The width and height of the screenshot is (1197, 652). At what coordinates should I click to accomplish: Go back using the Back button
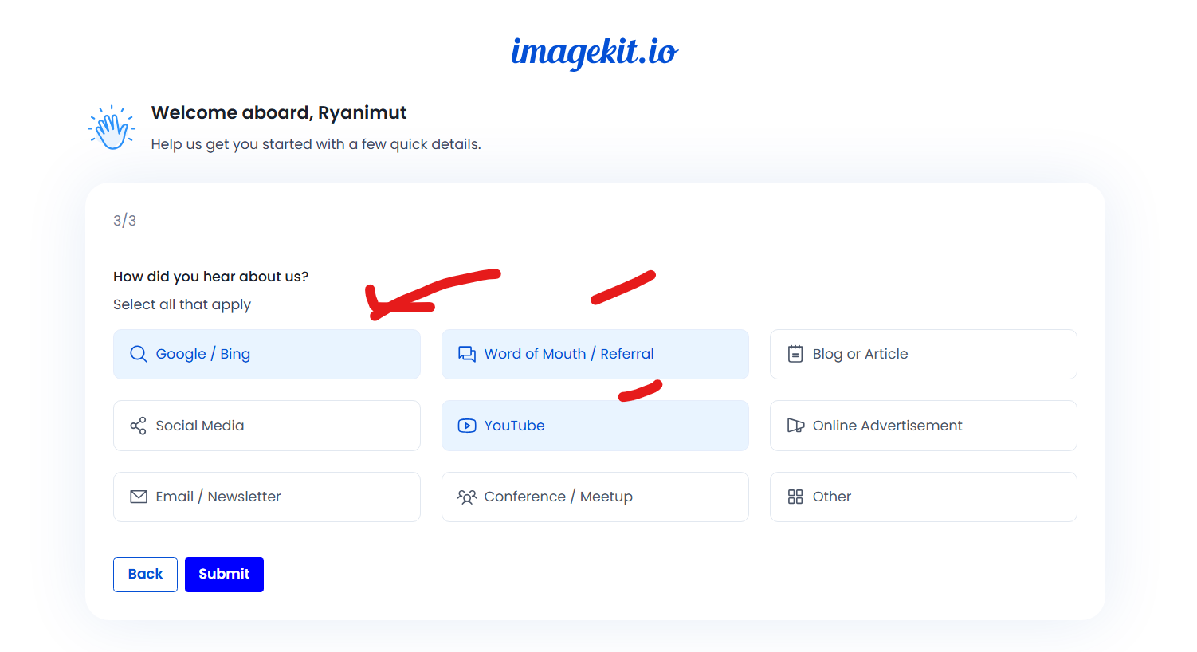(x=145, y=574)
